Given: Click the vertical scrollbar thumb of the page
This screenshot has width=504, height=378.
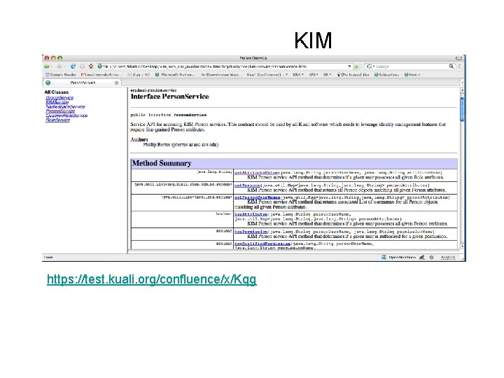Looking at the screenshot, I should [x=462, y=109].
